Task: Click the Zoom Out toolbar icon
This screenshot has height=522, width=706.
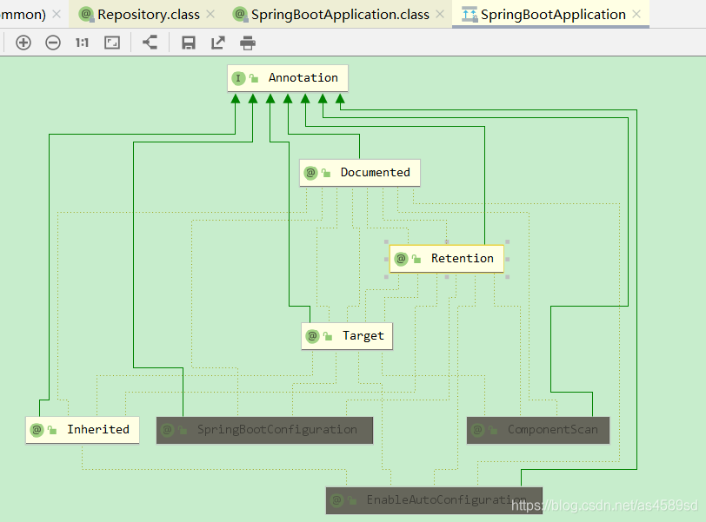Action: [53, 43]
